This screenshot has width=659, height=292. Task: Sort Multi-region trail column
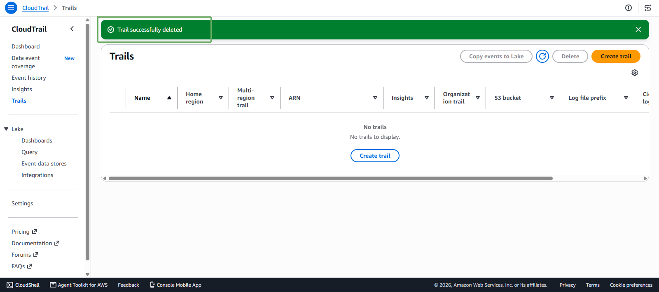click(x=272, y=98)
